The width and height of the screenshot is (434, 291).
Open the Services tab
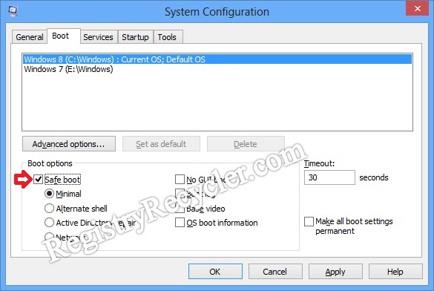click(x=98, y=37)
